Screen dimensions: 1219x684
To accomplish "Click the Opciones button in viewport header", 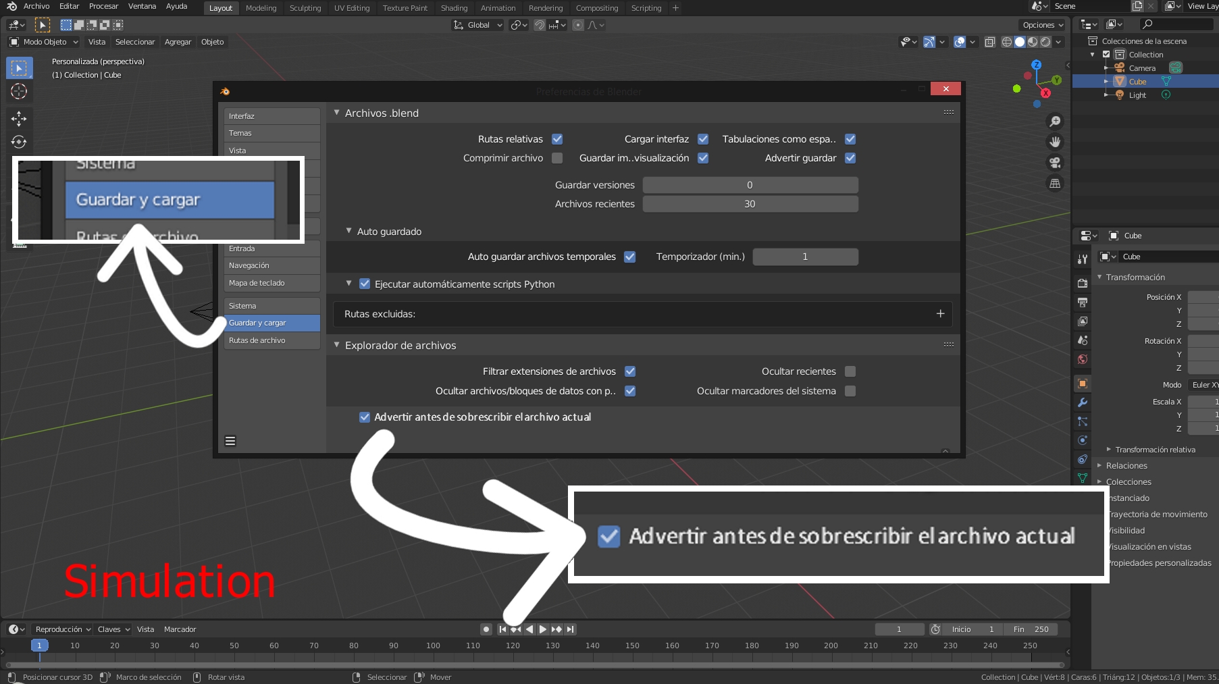I will [1042, 25].
